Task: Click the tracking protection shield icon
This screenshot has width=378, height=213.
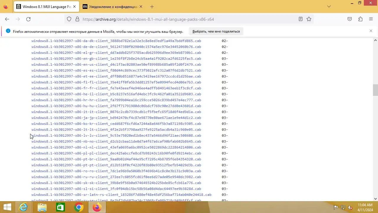Action: 69,19
